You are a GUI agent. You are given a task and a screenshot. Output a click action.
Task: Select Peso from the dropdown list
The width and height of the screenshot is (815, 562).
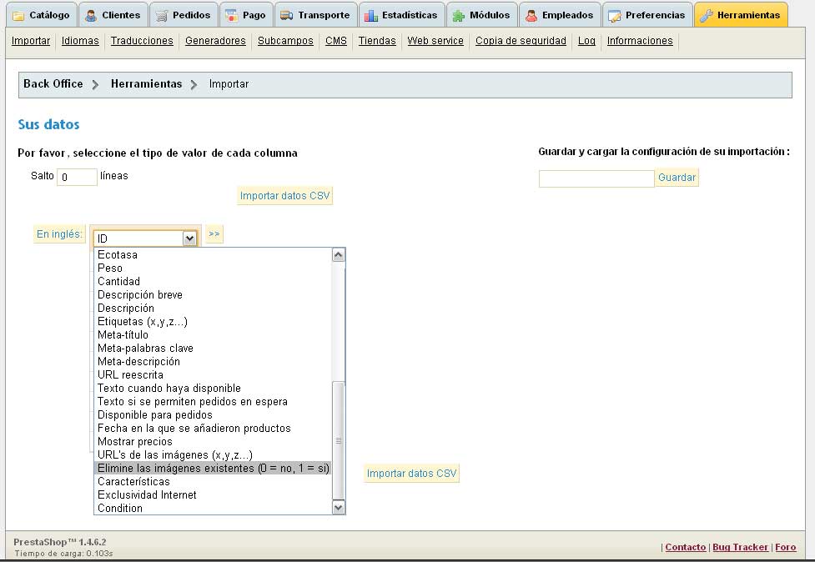point(213,268)
